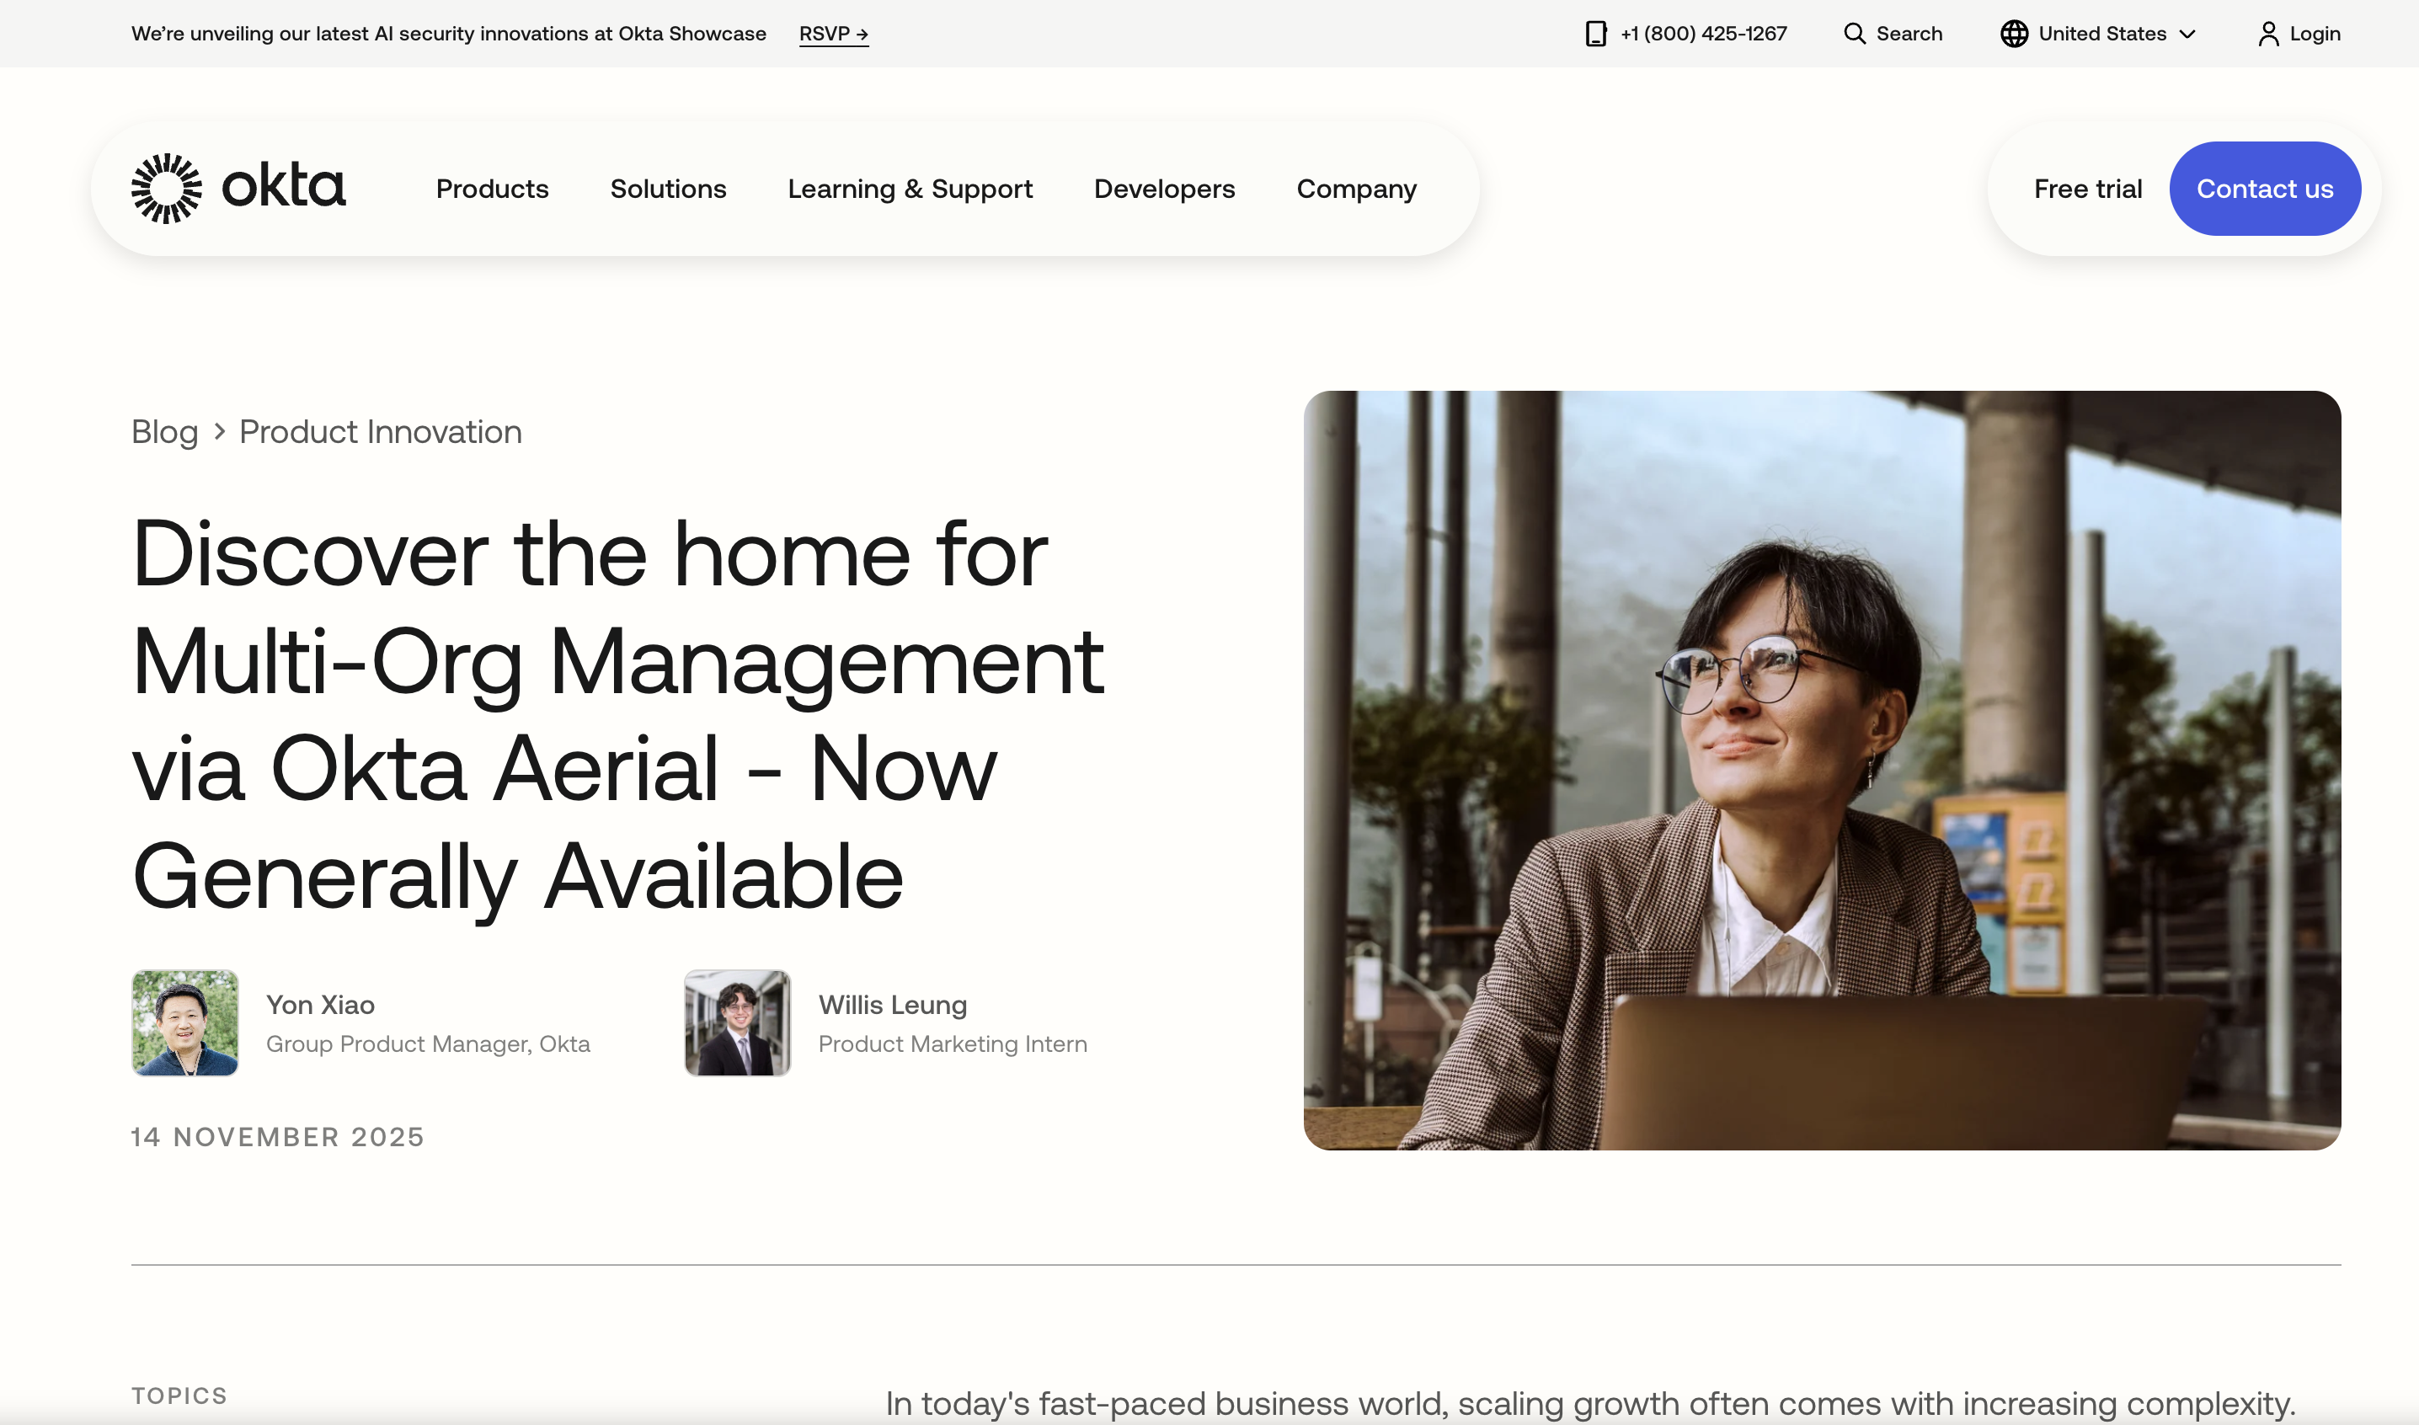2419x1425 pixels.
Task: Click the Willis Leung author name
Action: tap(892, 1005)
